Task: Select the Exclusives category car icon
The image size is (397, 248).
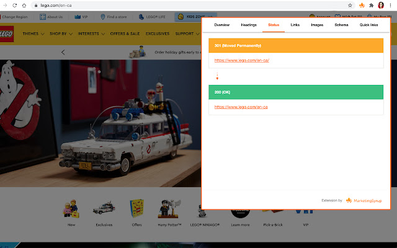Action: pos(104,208)
